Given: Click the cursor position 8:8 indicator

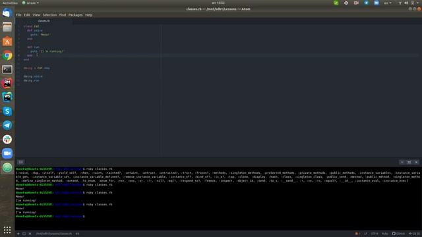Looking at the screenshot, I should [x=78, y=234].
